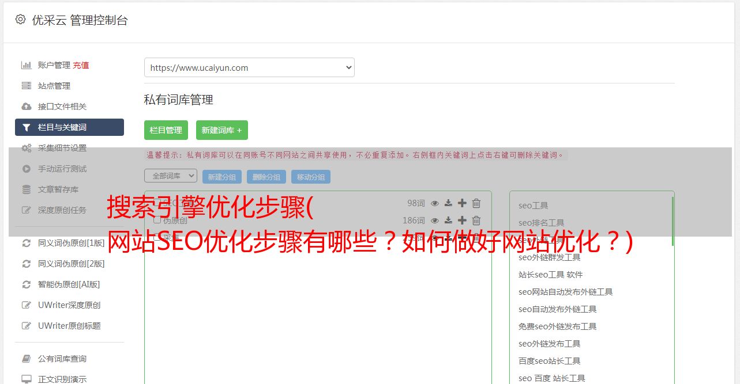Click the database icon for 文章暂存库
Screen dimensions: 740x384
tap(27, 189)
